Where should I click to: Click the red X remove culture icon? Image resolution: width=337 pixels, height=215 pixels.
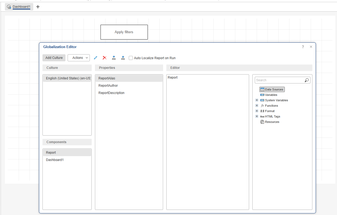105,58
